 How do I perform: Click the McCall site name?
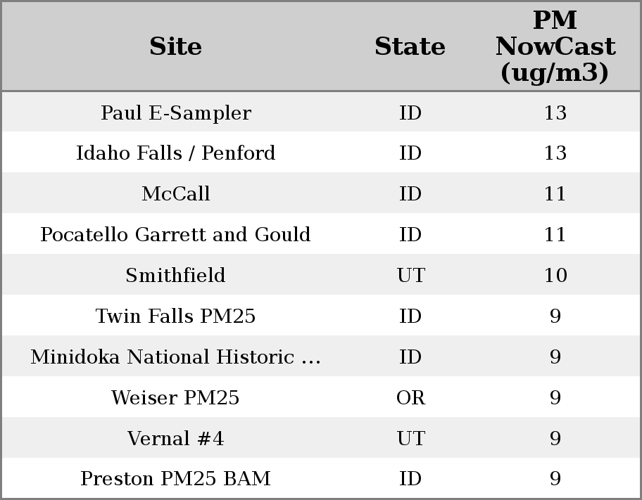(x=176, y=194)
